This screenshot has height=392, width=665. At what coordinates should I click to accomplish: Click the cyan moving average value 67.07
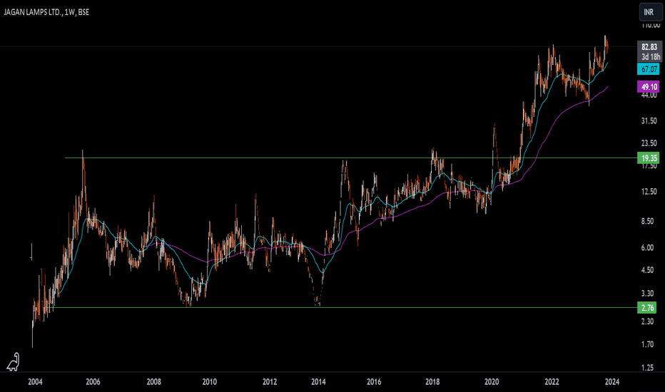(x=649, y=69)
